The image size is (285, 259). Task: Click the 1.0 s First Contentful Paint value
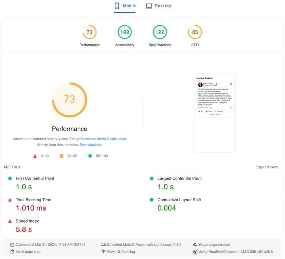point(24,187)
